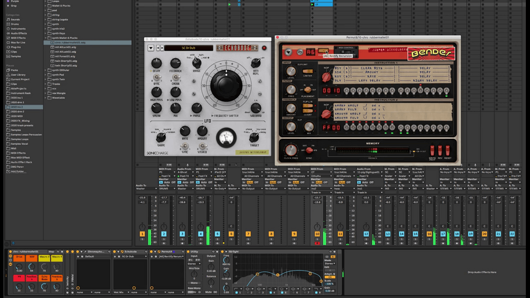
Task: Turn off the Drive macro device activator
Action: 11,252
